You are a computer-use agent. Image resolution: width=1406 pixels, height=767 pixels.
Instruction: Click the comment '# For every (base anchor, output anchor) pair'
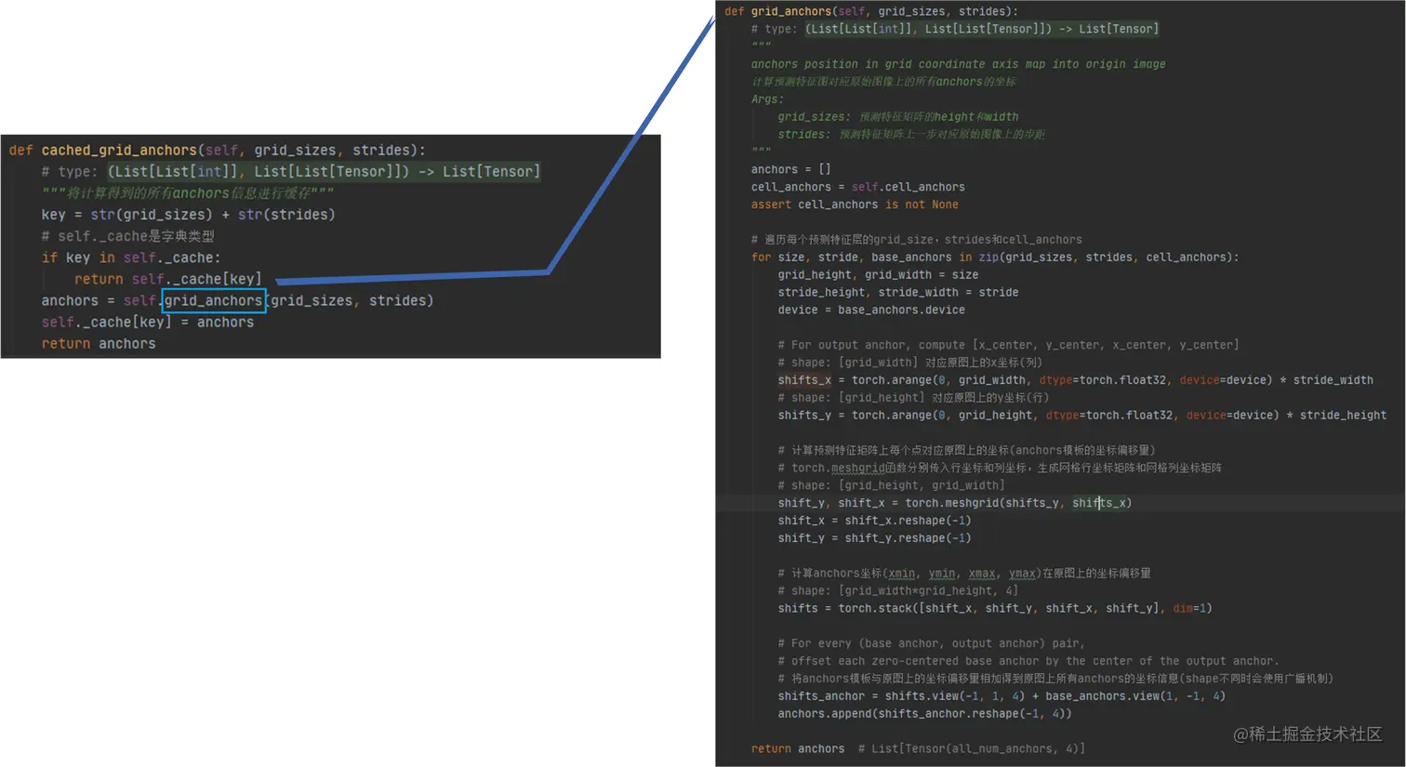click(x=932, y=643)
